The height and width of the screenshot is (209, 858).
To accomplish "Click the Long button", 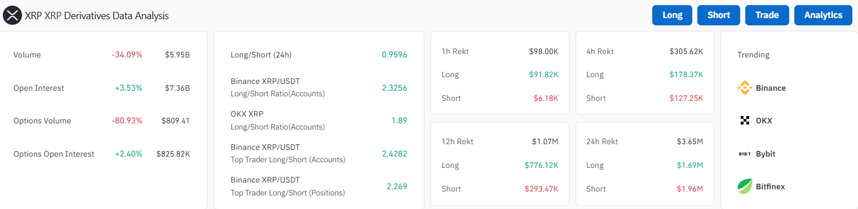I will (673, 15).
